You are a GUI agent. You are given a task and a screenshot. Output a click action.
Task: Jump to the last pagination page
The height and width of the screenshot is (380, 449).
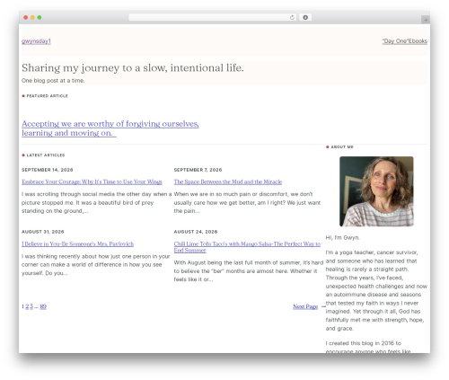point(43,306)
